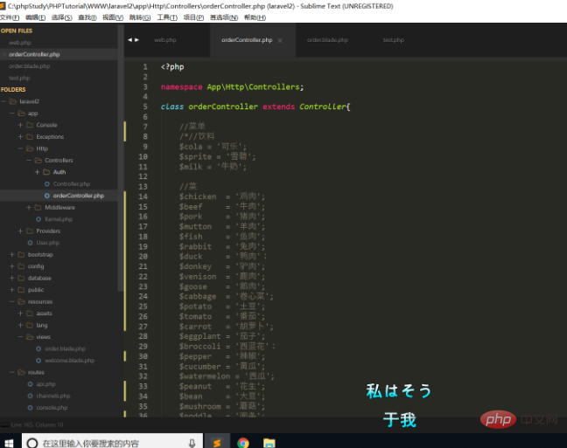567x448 pixels.
Task: Open the 帮助(H) menu
Action: point(255,17)
